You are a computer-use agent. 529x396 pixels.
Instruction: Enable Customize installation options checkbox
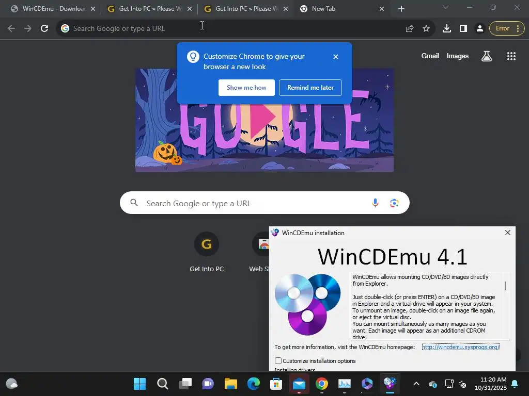point(278,360)
